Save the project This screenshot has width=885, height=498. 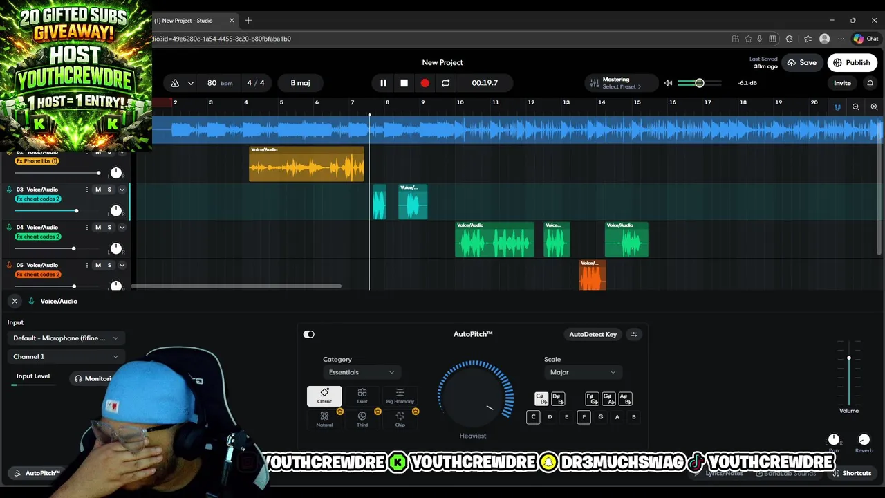pyautogui.click(x=801, y=62)
